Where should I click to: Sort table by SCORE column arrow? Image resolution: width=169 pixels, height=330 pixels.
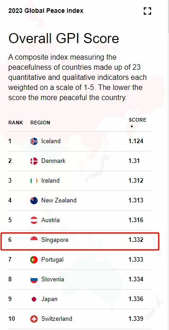(132, 126)
